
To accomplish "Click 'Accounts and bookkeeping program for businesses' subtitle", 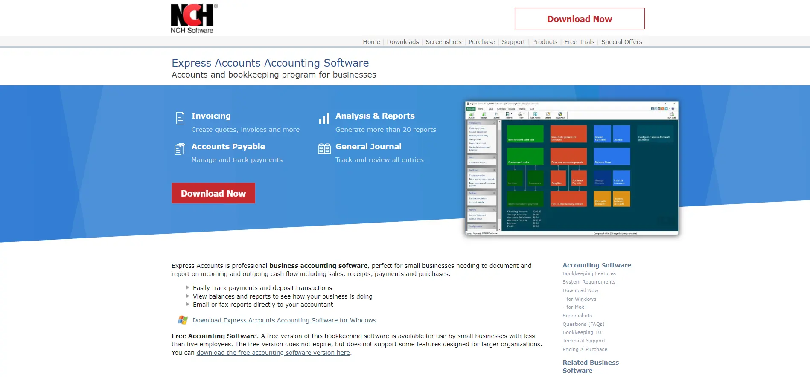I will coord(274,75).
